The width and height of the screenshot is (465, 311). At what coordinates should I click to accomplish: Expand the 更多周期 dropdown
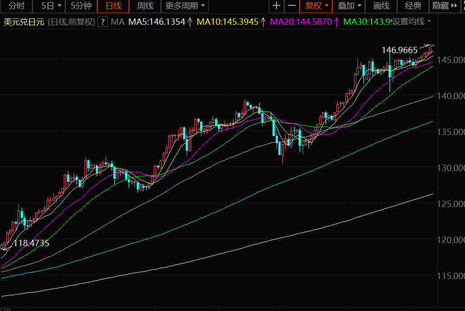click(x=185, y=6)
